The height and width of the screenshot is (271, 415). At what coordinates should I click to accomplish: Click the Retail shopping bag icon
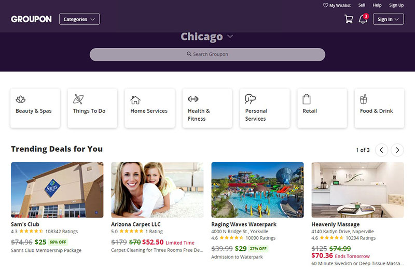pos(307,99)
